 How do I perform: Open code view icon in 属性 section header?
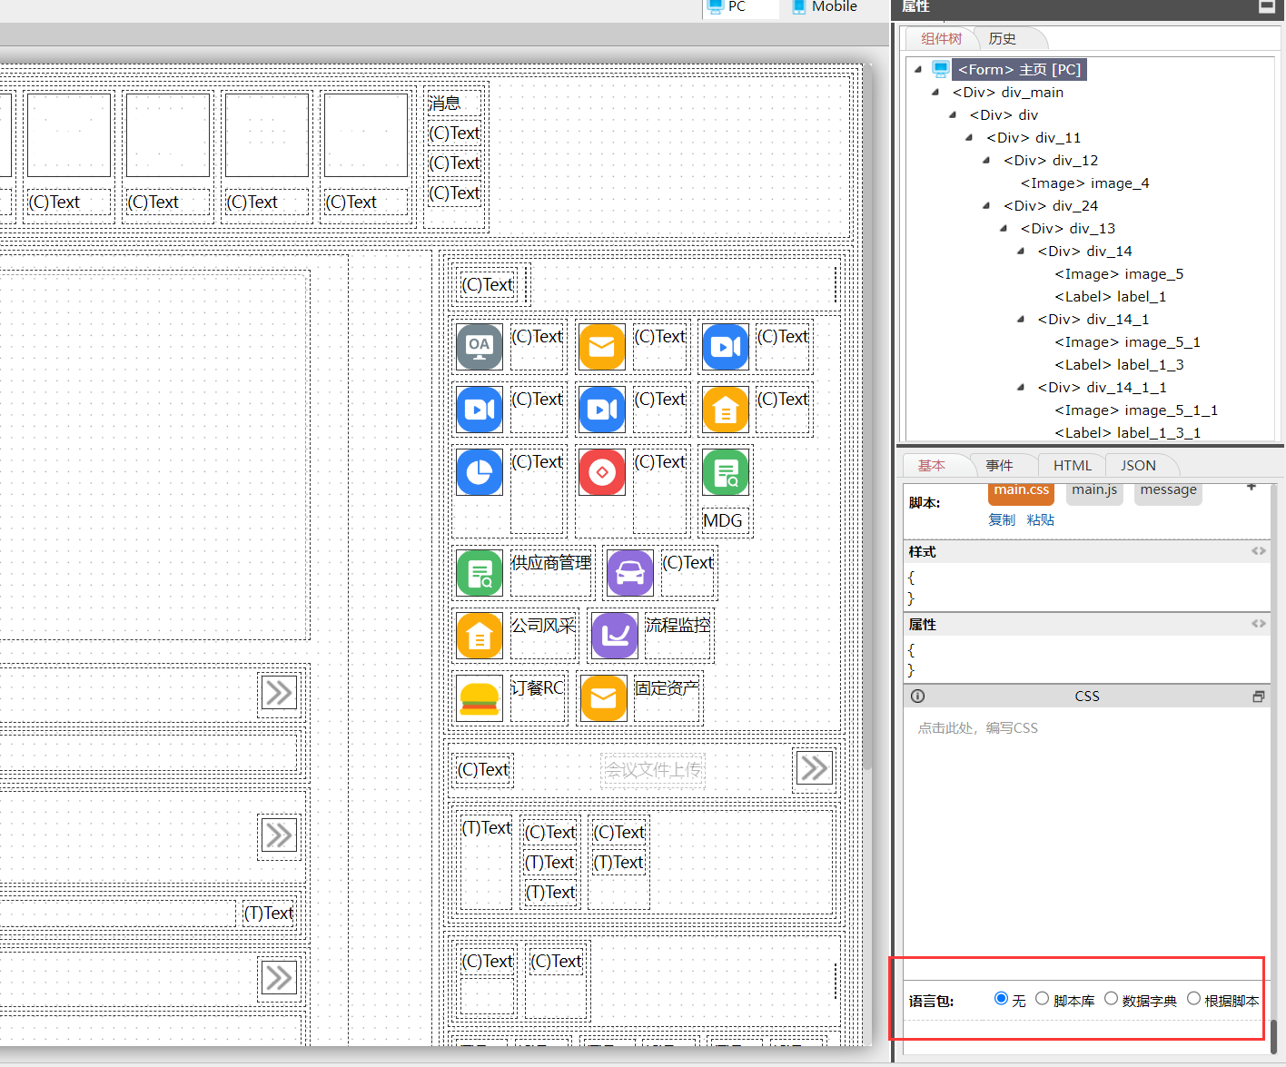[1259, 624]
